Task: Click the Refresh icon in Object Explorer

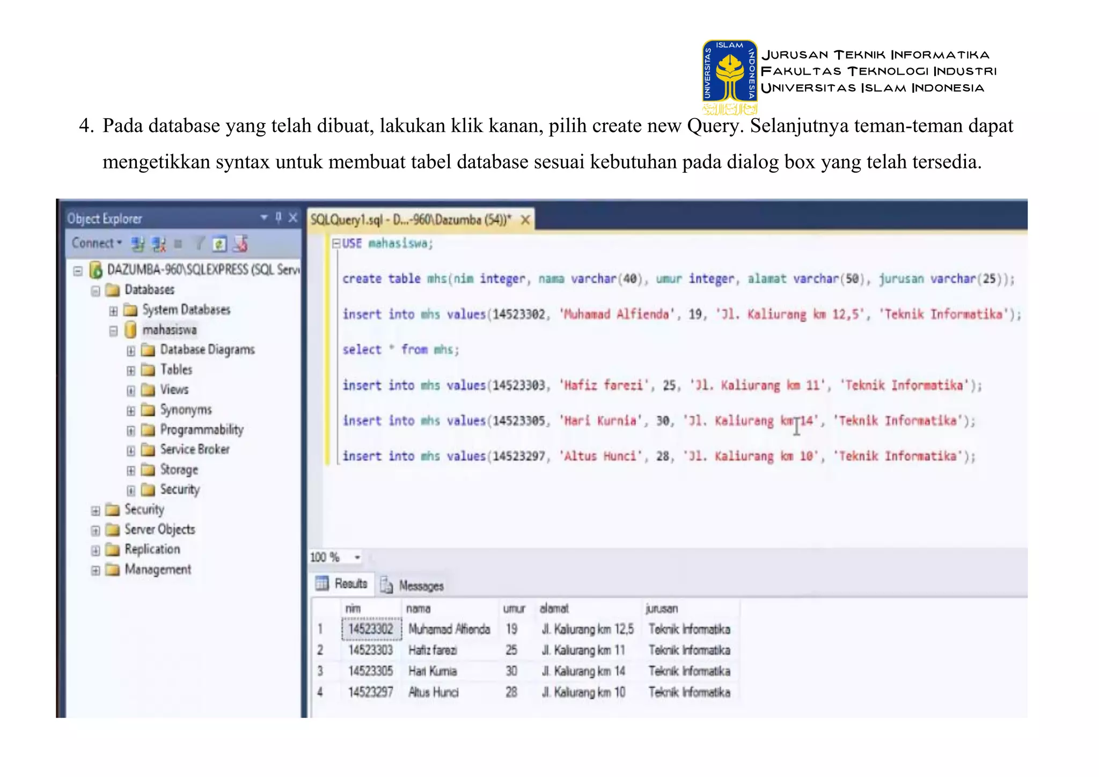Action: pos(219,244)
